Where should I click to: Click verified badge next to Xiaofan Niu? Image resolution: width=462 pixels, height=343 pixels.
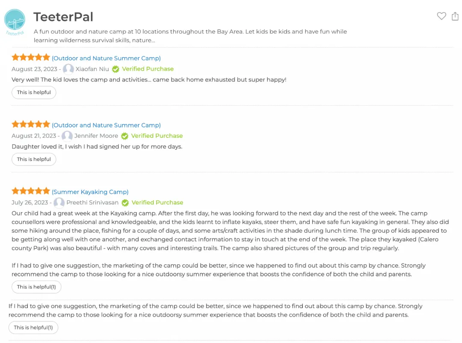pos(116,69)
